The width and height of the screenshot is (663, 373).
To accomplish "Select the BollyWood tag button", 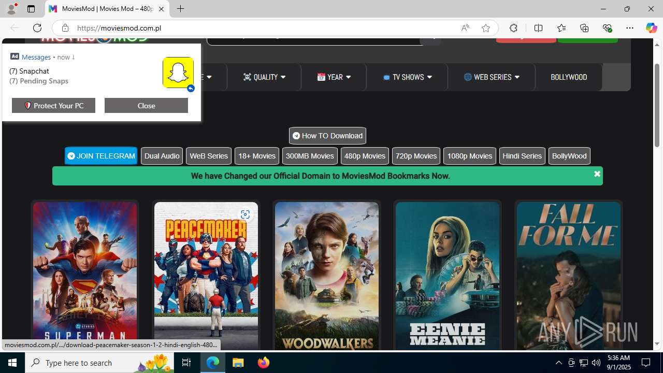I will pyautogui.click(x=569, y=156).
